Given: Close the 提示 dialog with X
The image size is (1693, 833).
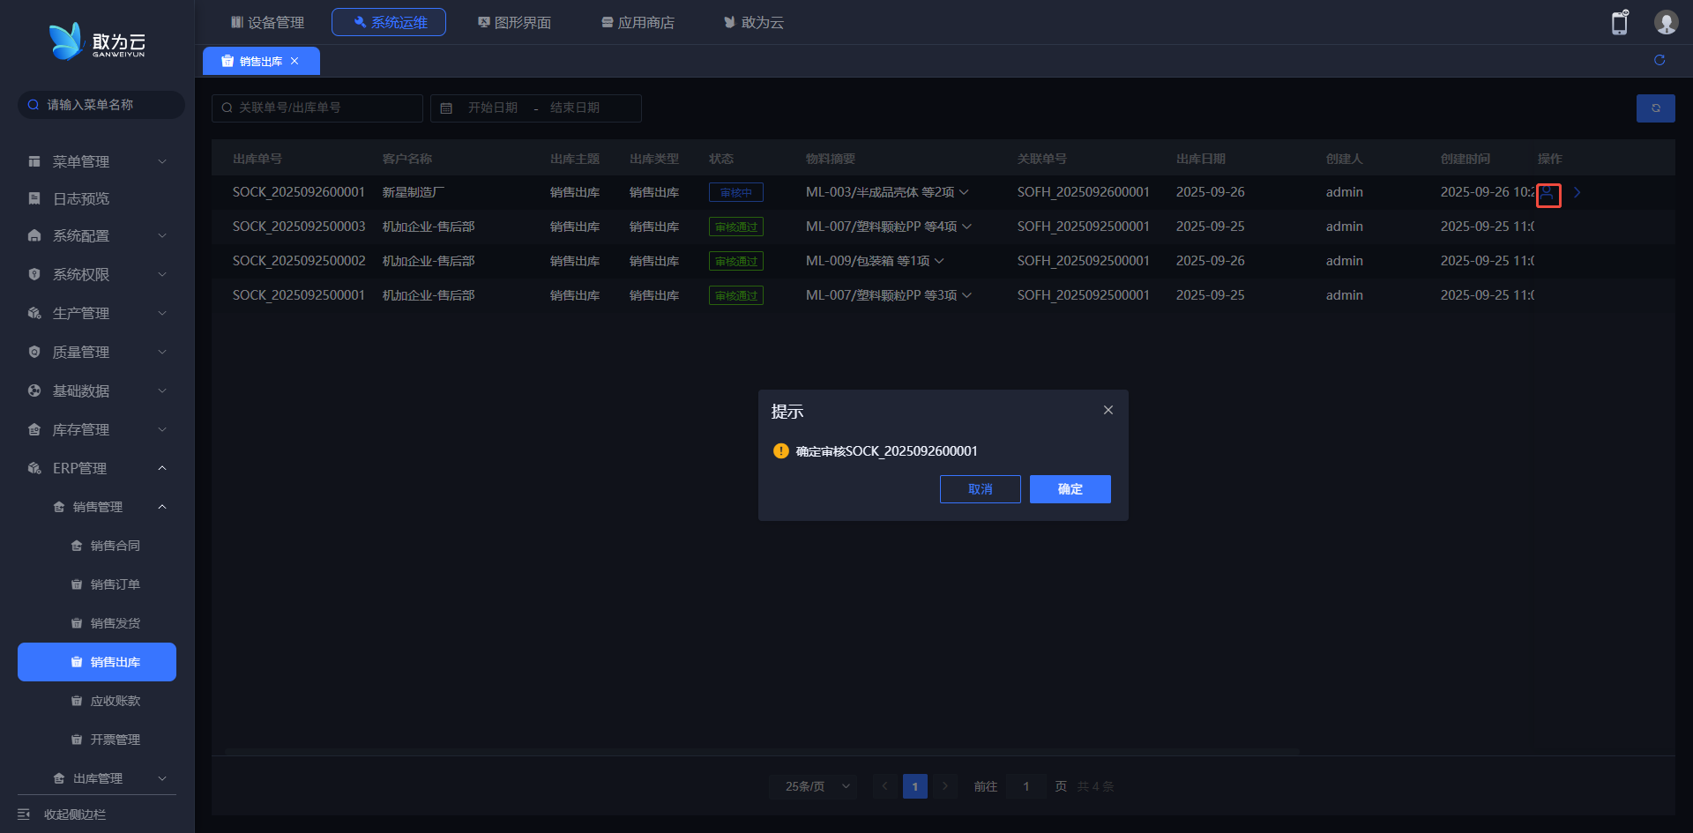Looking at the screenshot, I should point(1108,410).
